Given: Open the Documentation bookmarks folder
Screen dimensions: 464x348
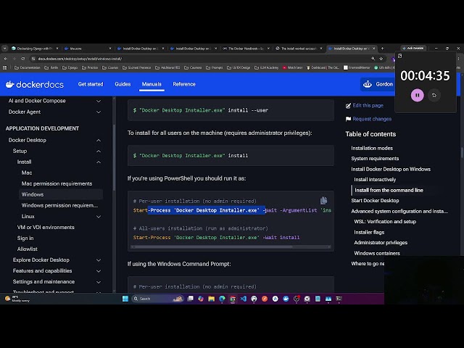Looking at the screenshot, I should [28, 67].
